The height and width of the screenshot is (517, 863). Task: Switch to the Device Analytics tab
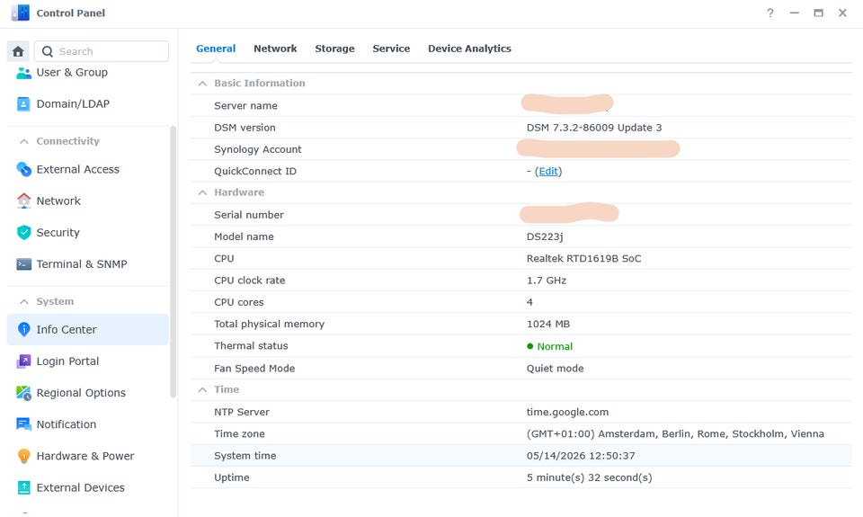click(469, 49)
